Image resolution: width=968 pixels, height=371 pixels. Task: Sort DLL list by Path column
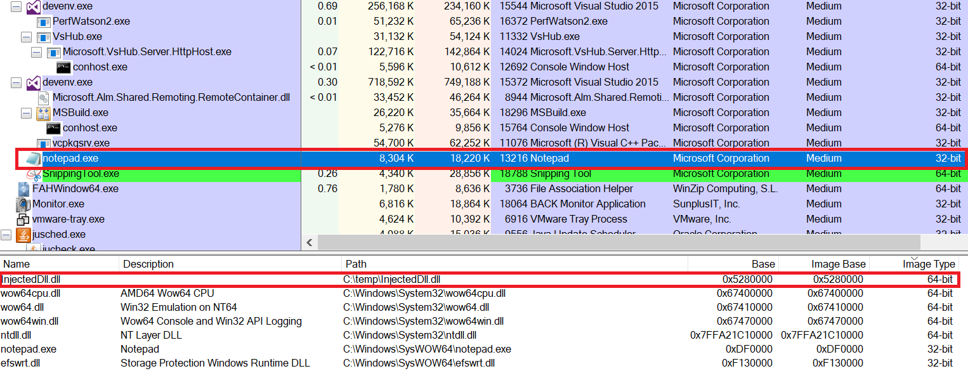click(356, 264)
